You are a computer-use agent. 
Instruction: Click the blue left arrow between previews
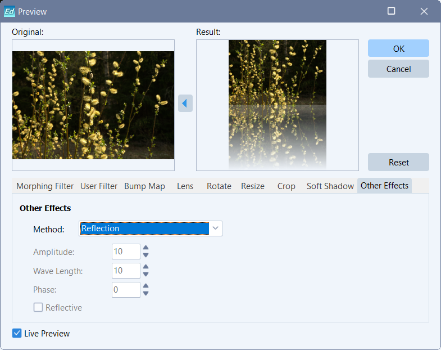pos(185,104)
